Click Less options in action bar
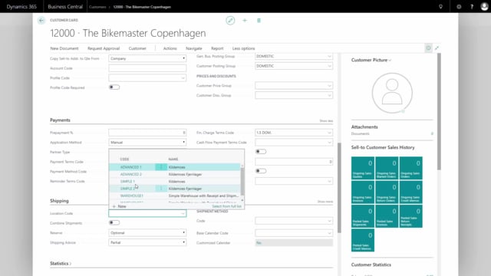Image resolution: width=491 pixels, height=276 pixels. (x=244, y=48)
